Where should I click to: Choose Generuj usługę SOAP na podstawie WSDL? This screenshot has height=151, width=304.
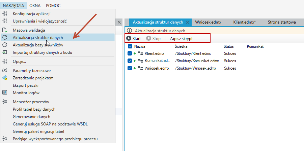(58, 124)
